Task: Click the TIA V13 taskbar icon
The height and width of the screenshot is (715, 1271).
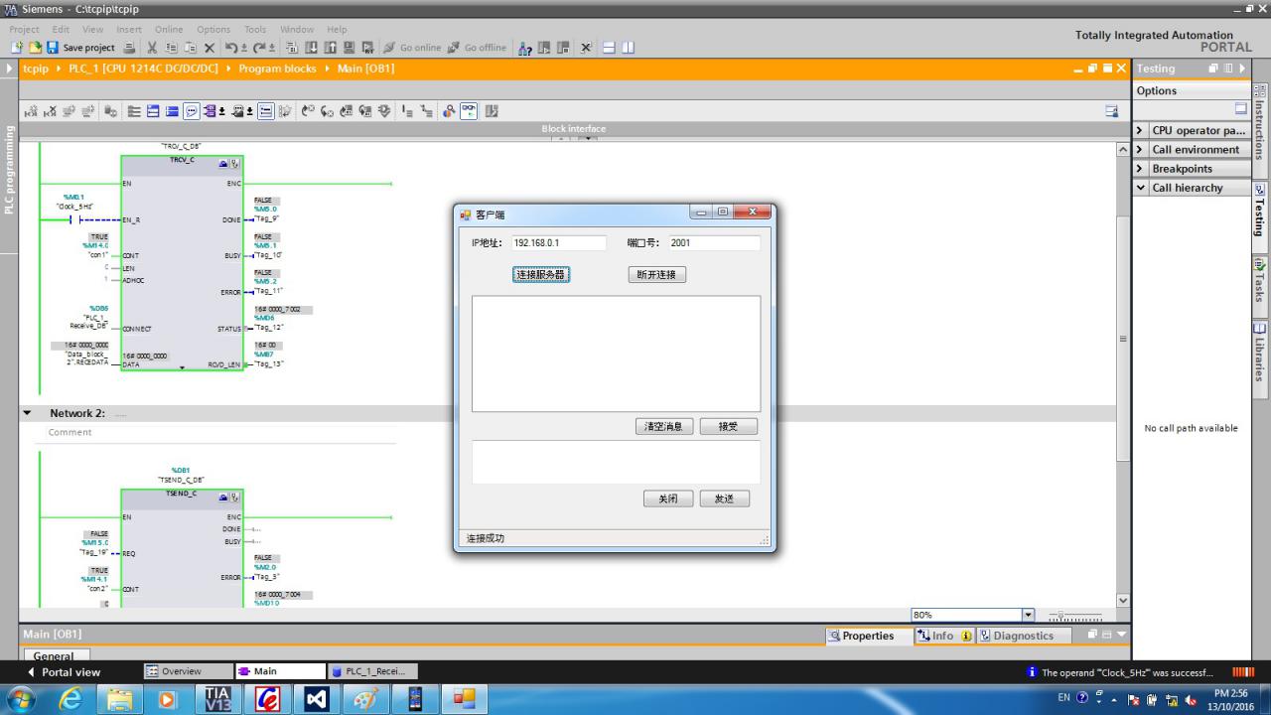Action: 217,699
